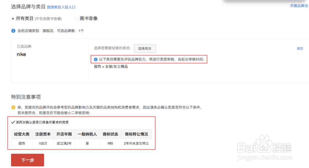Click the blue info icon beside 当前店铺类型
The width and height of the screenshot is (309, 168).
(13, 31)
